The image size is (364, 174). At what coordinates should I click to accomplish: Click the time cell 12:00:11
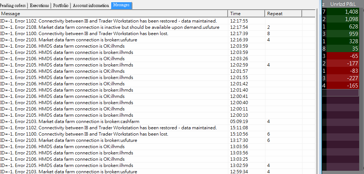click(239, 109)
